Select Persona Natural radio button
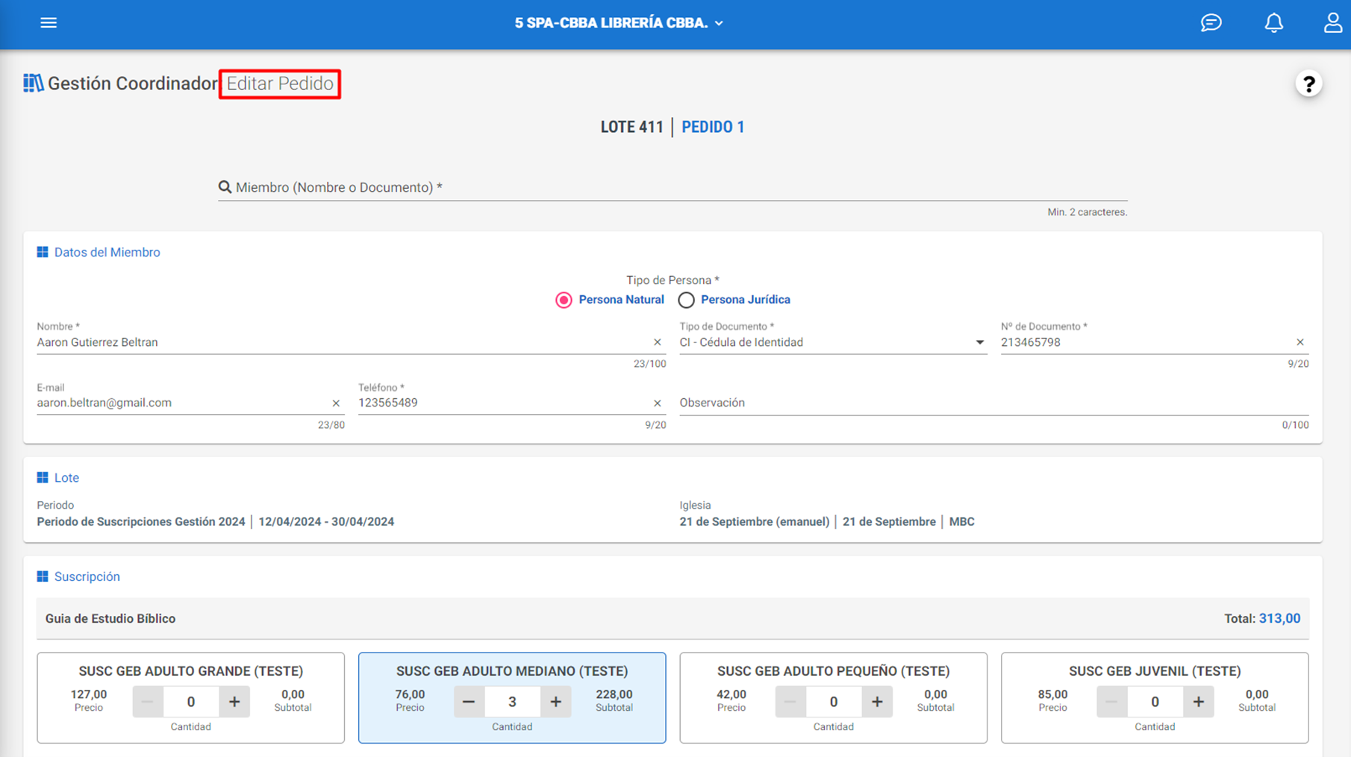This screenshot has height=757, width=1351. pyautogui.click(x=564, y=300)
